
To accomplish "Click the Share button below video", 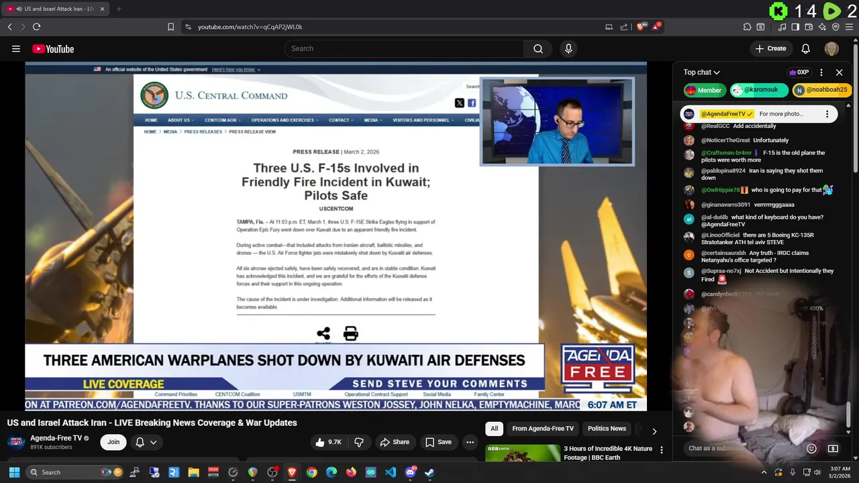I will pyautogui.click(x=395, y=442).
